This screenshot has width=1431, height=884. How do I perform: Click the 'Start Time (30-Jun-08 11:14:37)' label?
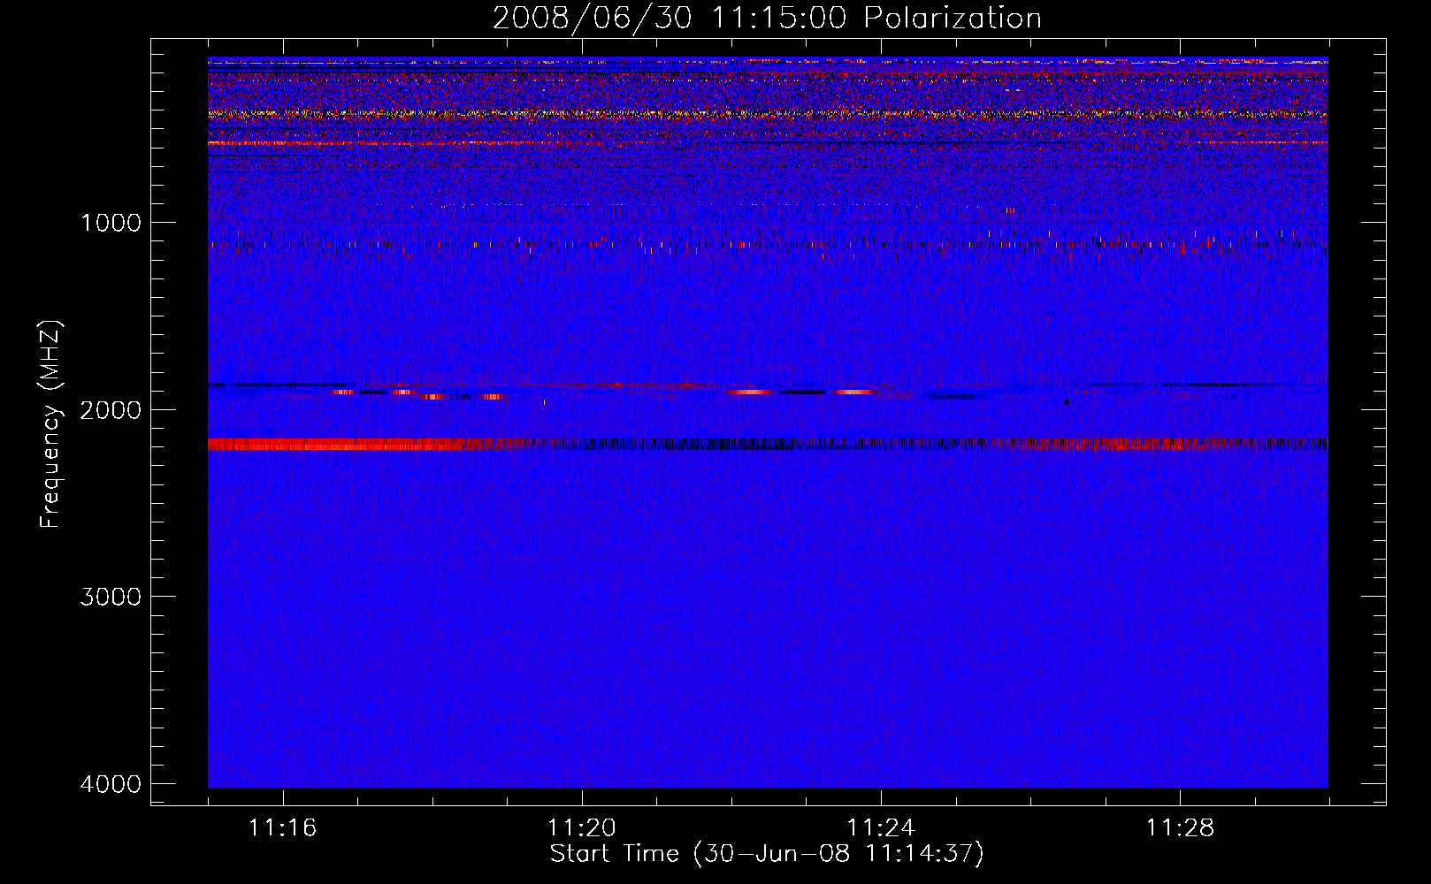(x=767, y=854)
